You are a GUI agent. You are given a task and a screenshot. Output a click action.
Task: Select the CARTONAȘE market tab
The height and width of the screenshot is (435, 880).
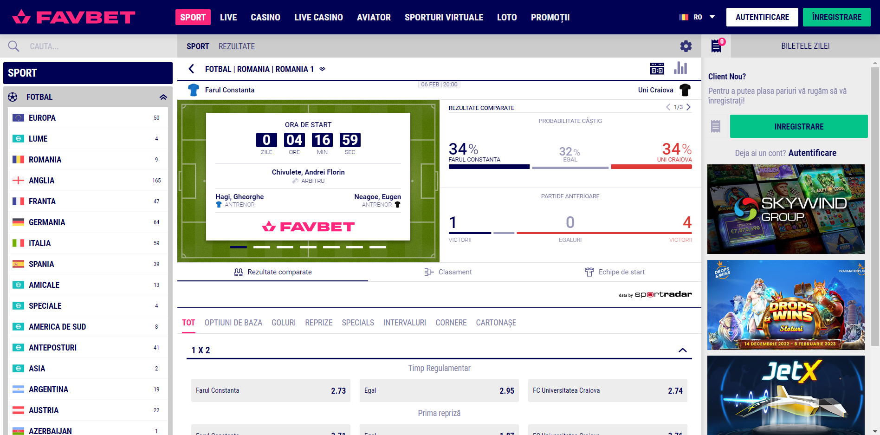pos(496,323)
